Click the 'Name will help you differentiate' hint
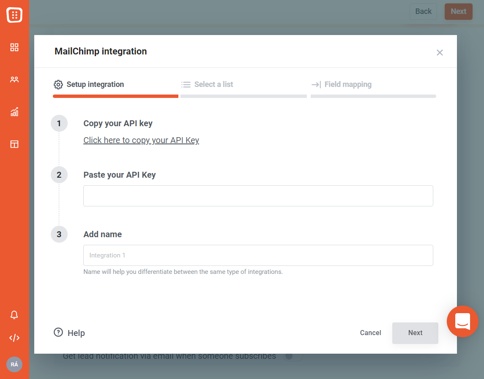This screenshot has height=379, width=484. tap(183, 272)
